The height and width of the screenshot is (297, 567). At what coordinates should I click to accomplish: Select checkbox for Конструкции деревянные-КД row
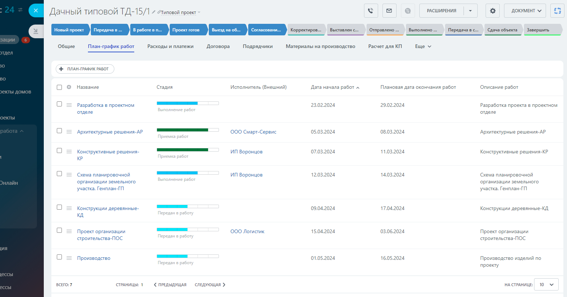59,207
